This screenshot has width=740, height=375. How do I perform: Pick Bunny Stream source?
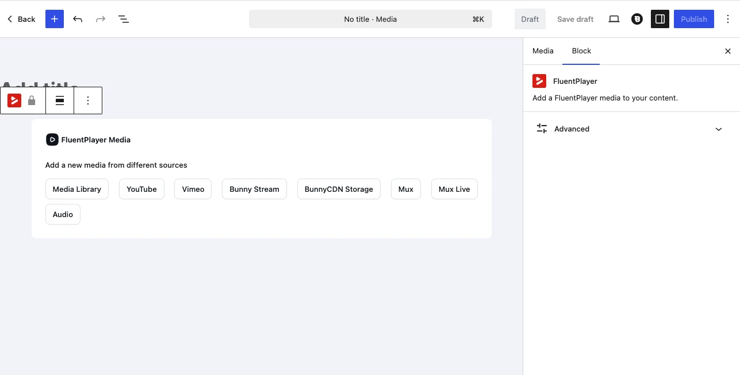[x=254, y=189]
